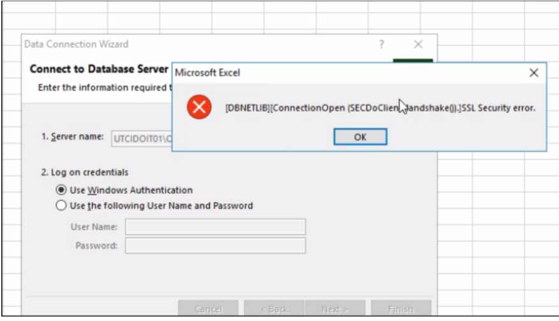Click the Cancel button in the wizard
The image size is (559, 321).
pyautogui.click(x=208, y=308)
